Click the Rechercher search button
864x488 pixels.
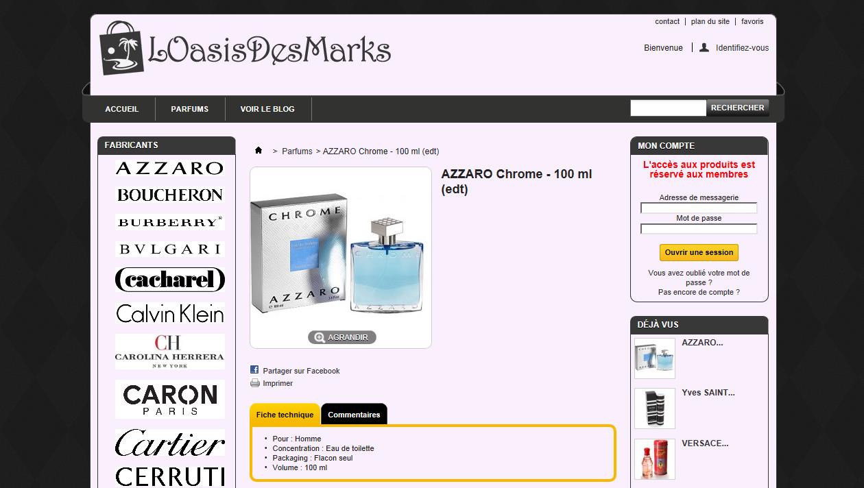click(737, 108)
